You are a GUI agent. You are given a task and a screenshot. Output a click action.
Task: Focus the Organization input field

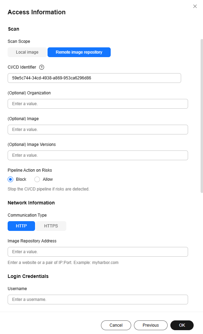[x=98, y=104]
